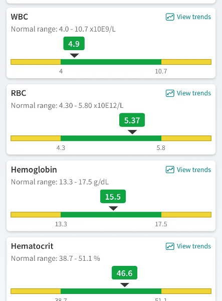This screenshot has height=301, width=222.
Task: Tap the 5.37 RBC value badge
Action: point(132,120)
